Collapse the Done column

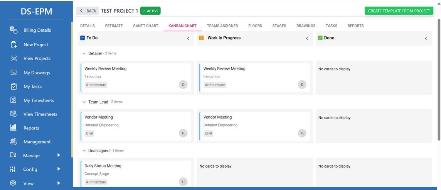tap(426, 38)
